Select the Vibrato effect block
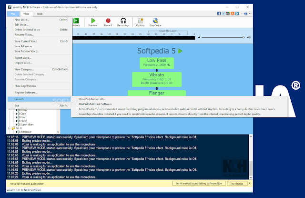 (157, 79)
